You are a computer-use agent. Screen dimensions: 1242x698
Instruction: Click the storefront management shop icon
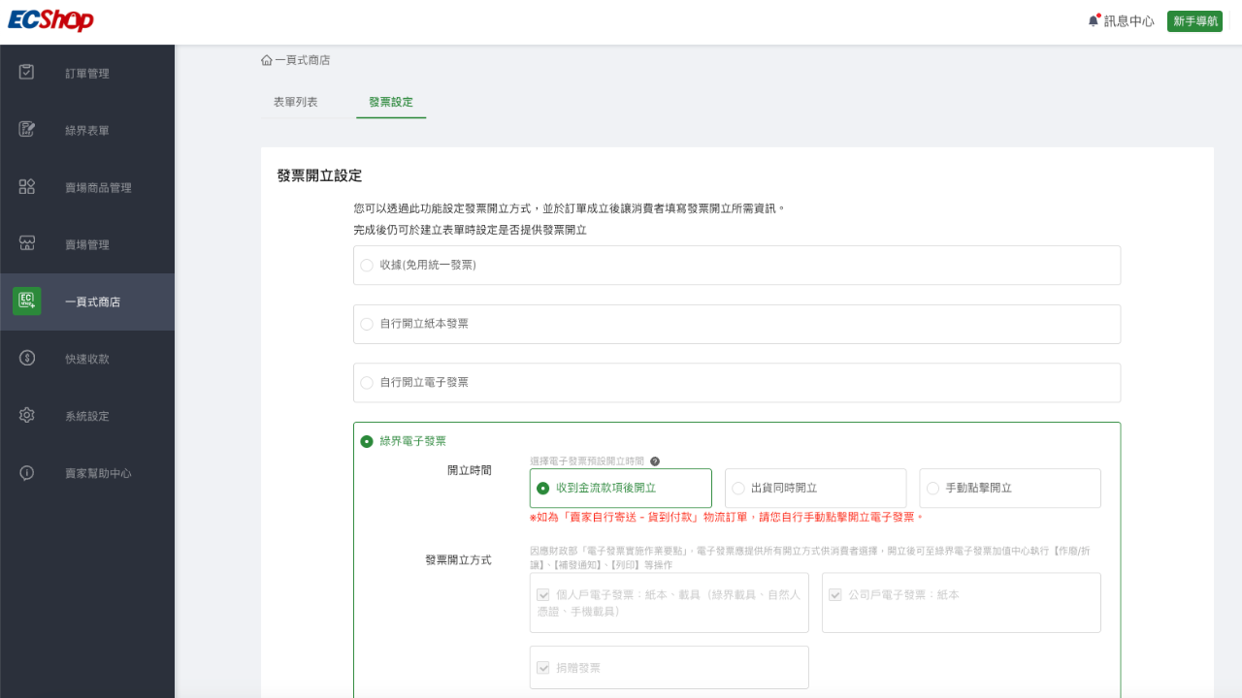click(x=27, y=244)
